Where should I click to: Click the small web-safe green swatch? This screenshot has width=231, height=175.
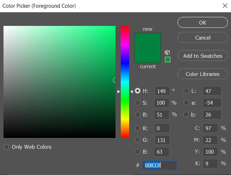click(x=168, y=59)
